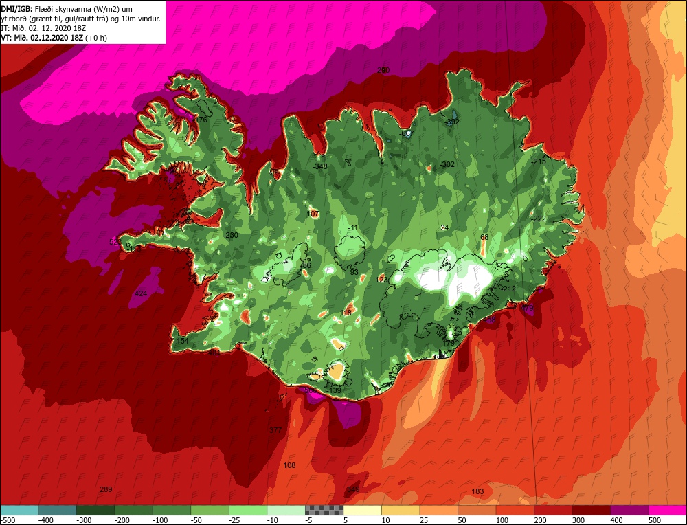Click the '400' legend label
The image size is (687, 525).
point(616,520)
